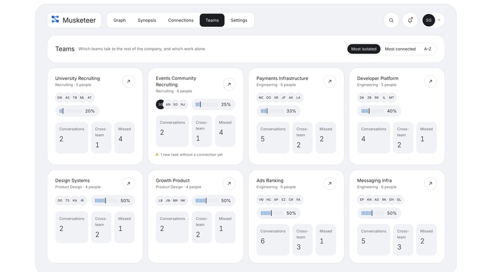This screenshot has height=272, width=492.
Task: Select the EP avatar in Messaging Infra
Action: (x=362, y=199)
